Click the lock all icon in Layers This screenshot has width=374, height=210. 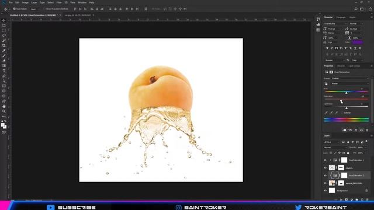click(348, 153)
